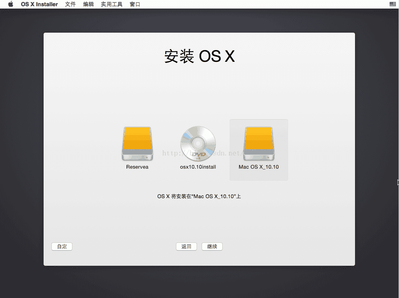Click the Mac OS X_10.10 label
Screen dimensions: 399x298
coord(258,167)
